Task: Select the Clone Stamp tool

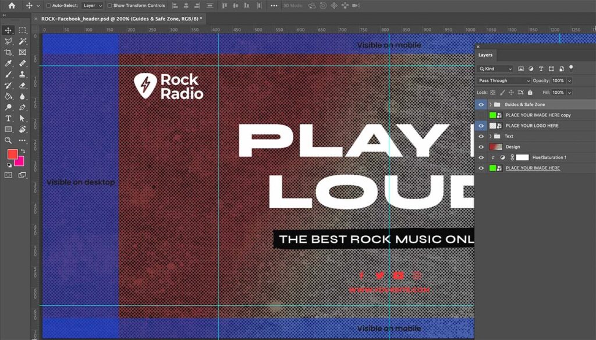Action: 22,74
